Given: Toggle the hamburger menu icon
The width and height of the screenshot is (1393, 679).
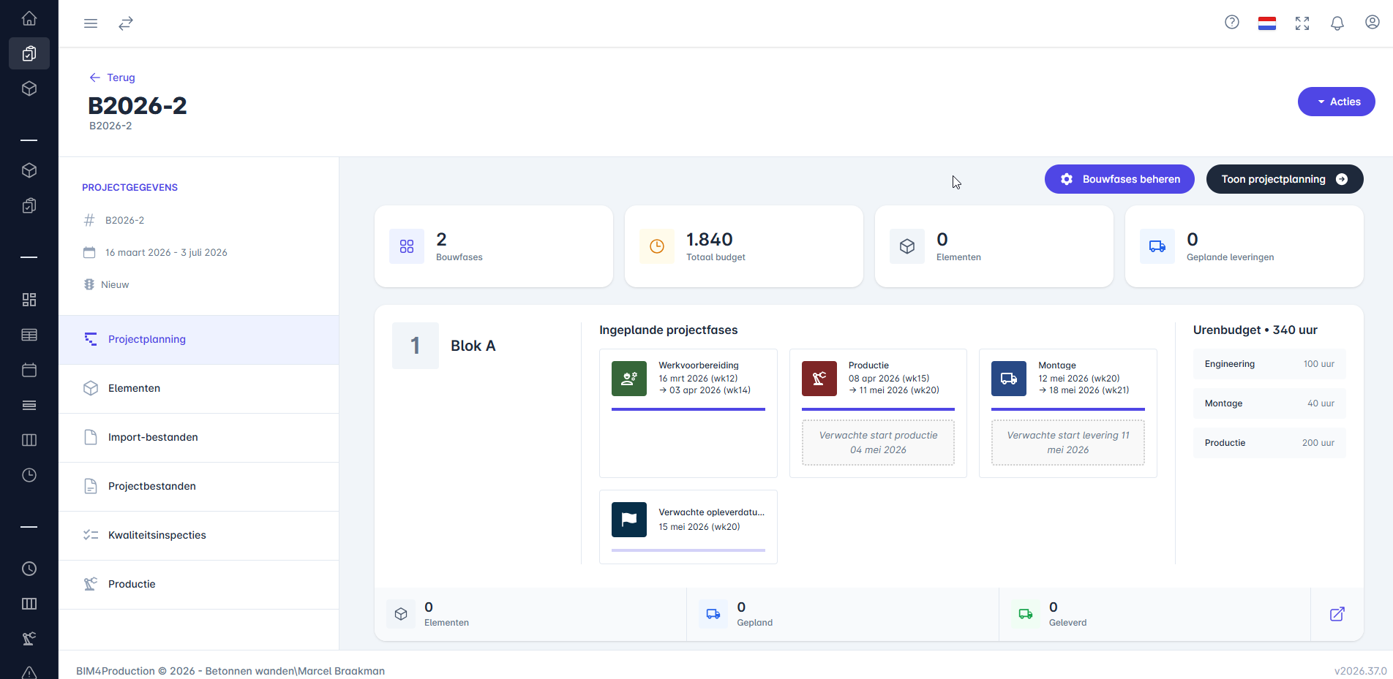Looking at the screenshot, I should point(91,23).
